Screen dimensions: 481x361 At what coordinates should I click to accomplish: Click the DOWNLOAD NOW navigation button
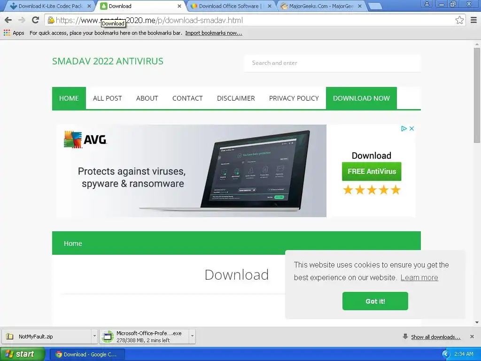(x=361, y=98)
